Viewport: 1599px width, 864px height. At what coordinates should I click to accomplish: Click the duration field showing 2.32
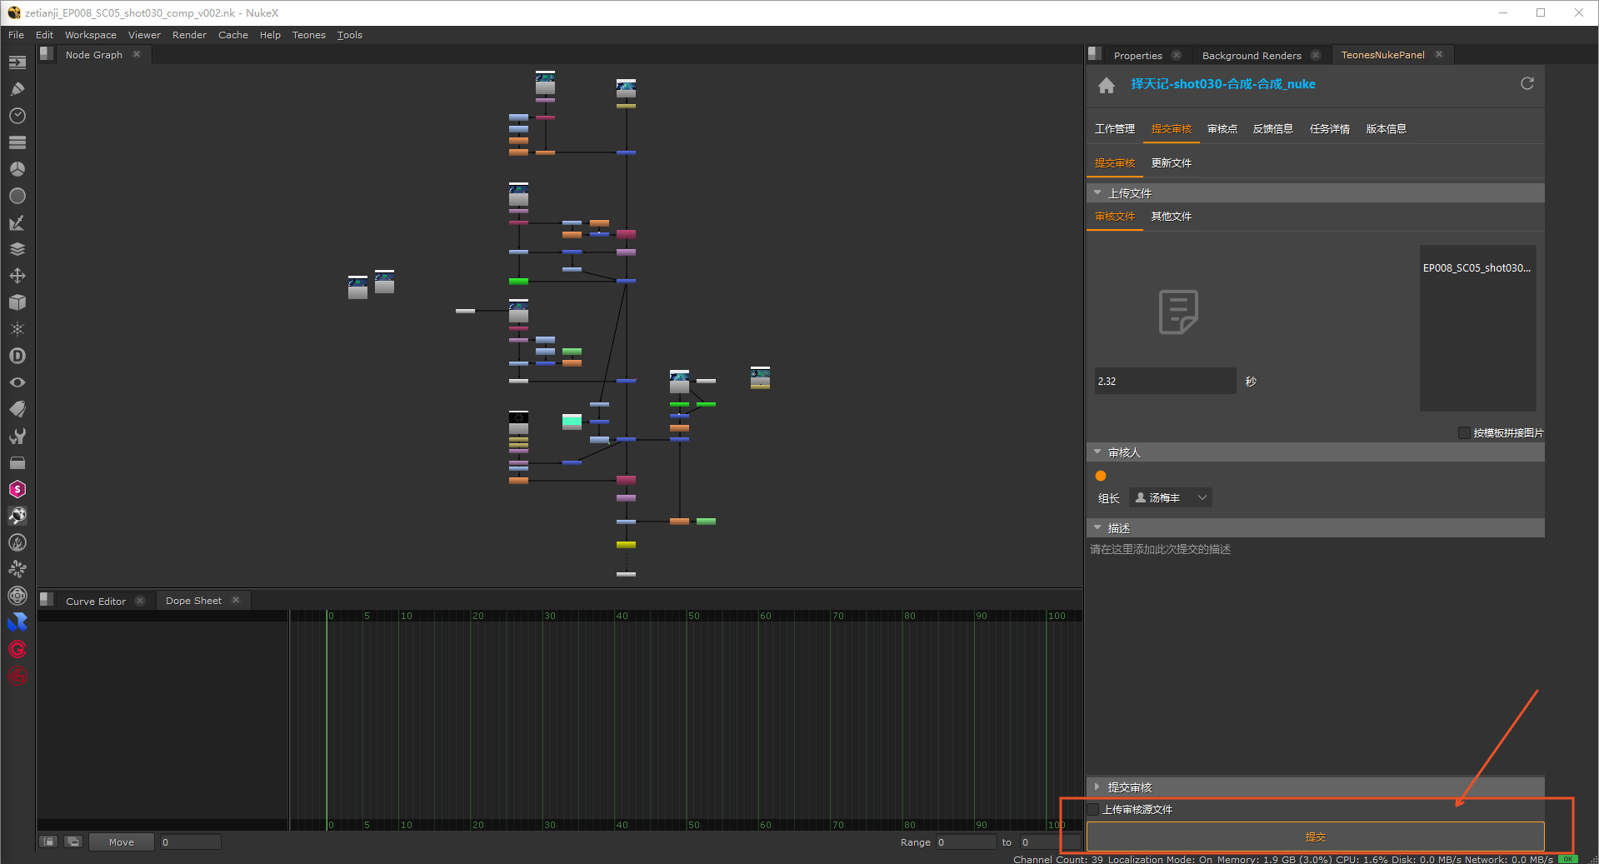click(x=1164, y=381)
